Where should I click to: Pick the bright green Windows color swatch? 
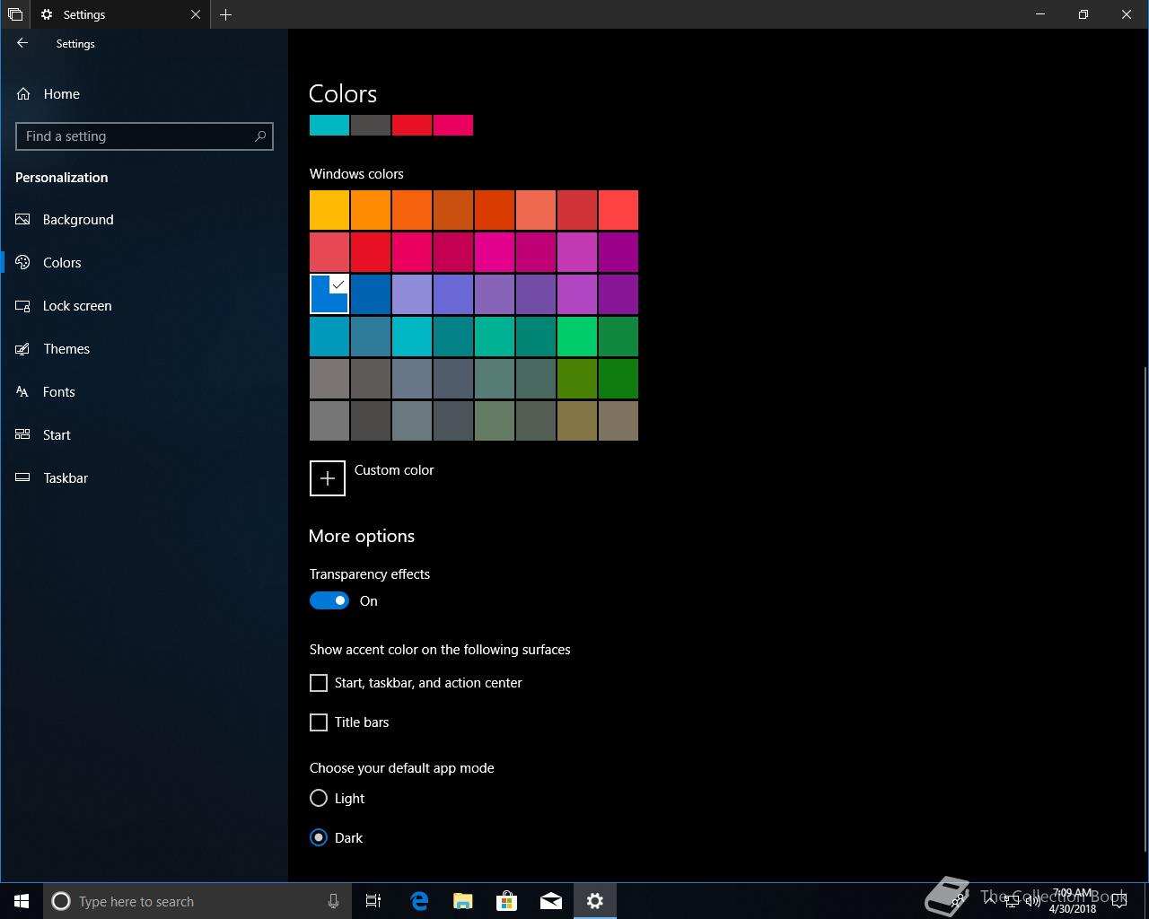(x=576, y=337)
